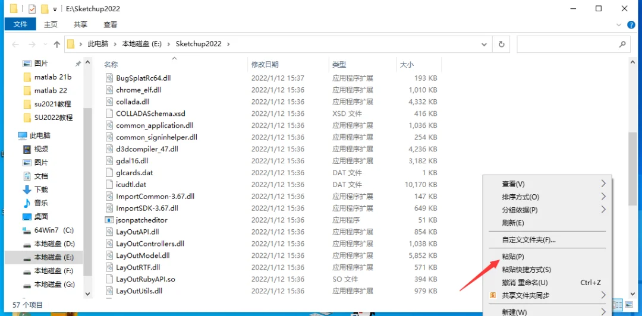Click the search box input field
The image size is (642, 316).
(574, 44)
